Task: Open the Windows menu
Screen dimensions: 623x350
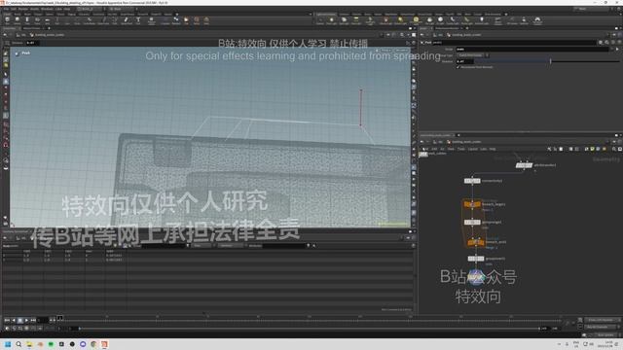Action: tap(47, 9)
